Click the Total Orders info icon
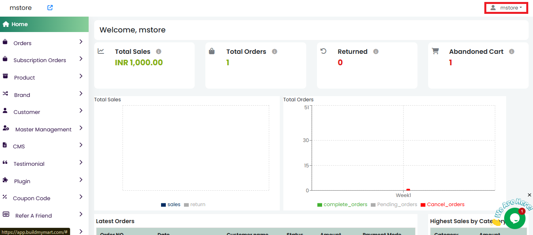 pyautogui.click(x=275, y=51)
